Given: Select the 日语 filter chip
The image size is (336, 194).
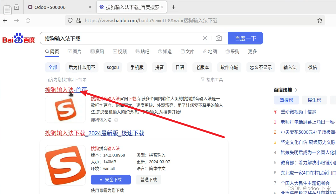Looking at the screenshot, I should pyautogui.click(x=180, y=67).
